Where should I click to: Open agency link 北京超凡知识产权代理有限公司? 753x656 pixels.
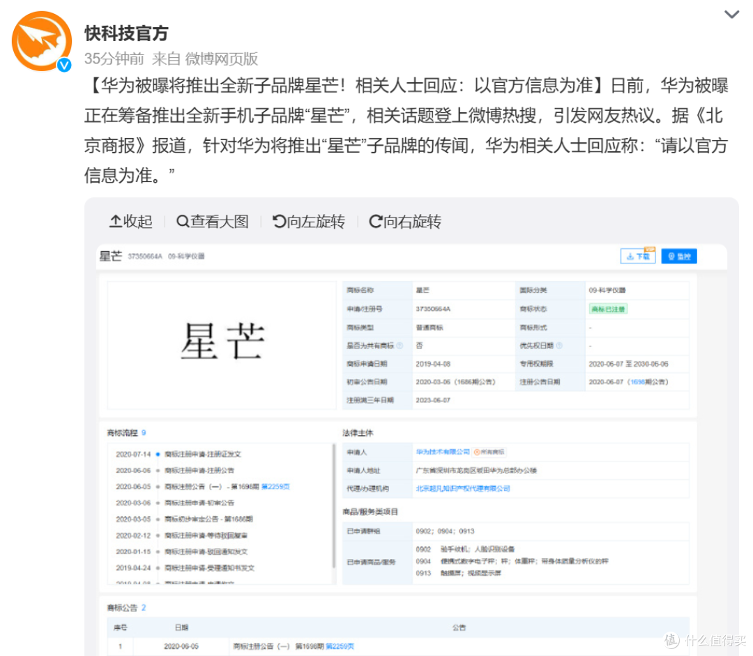(x=463, y=489)
